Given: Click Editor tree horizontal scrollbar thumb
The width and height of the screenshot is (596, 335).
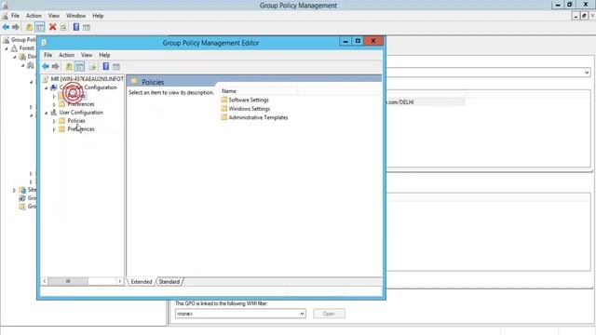Looking at the screenshot, I should pyautogui.click(x=68, y=281).
